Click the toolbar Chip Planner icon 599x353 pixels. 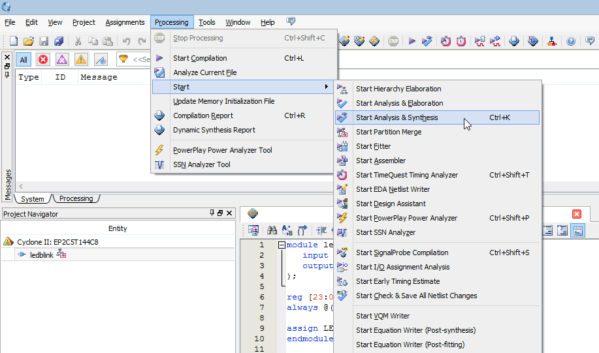(x=374, y=41)
